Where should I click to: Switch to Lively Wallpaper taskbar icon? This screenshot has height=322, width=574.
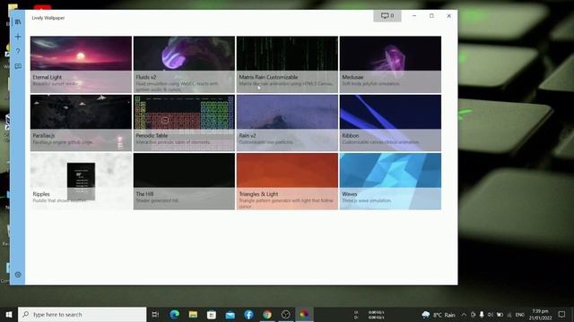pos(304,314)
